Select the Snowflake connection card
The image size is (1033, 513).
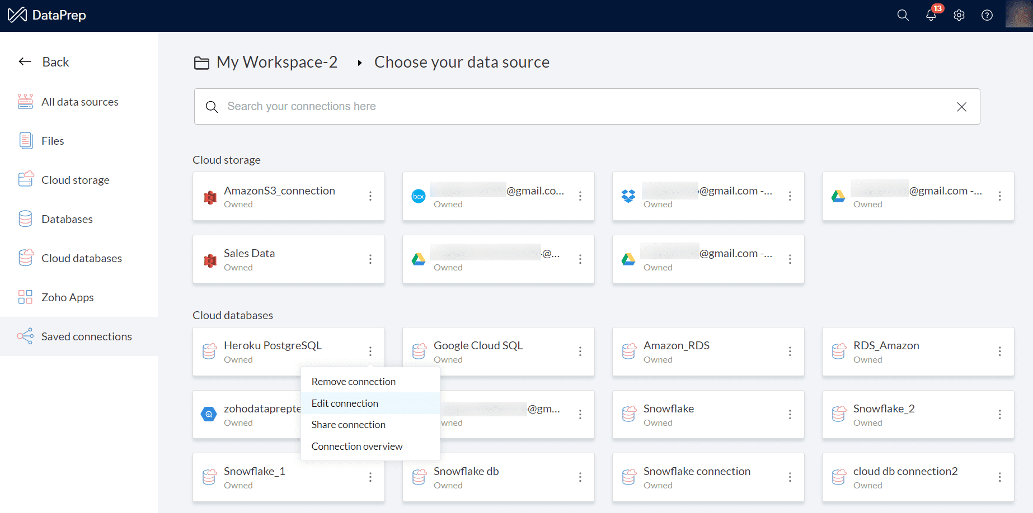tap(697, 477)
